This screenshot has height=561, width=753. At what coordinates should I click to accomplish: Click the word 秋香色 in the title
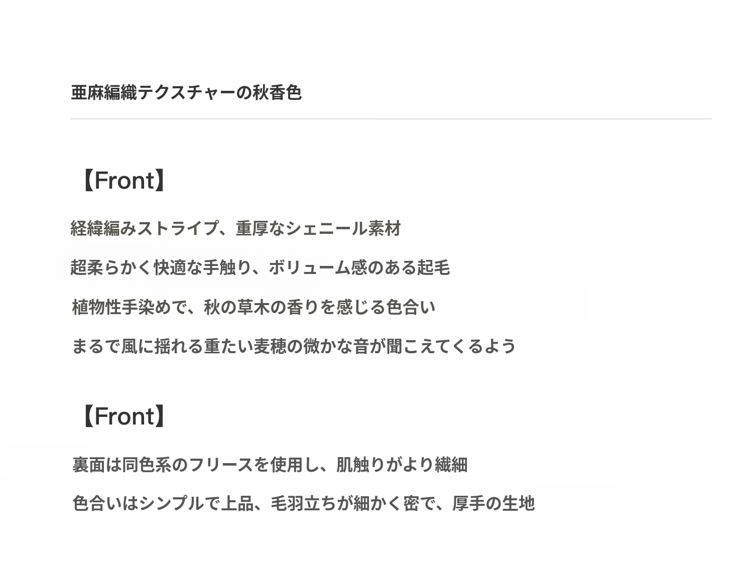click(x=277, y=93)
